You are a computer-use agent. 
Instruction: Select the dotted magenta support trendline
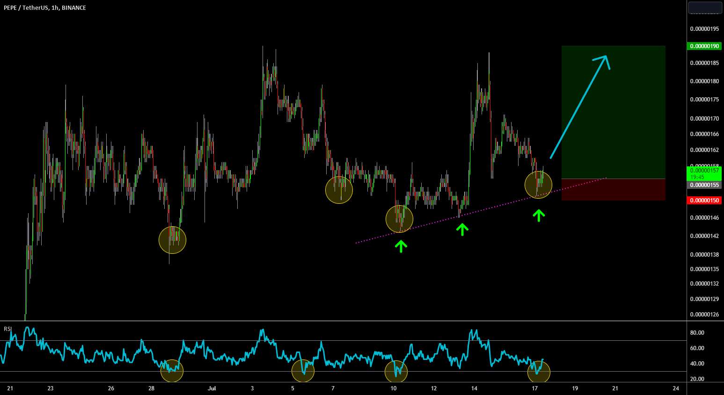click(481, 210)
